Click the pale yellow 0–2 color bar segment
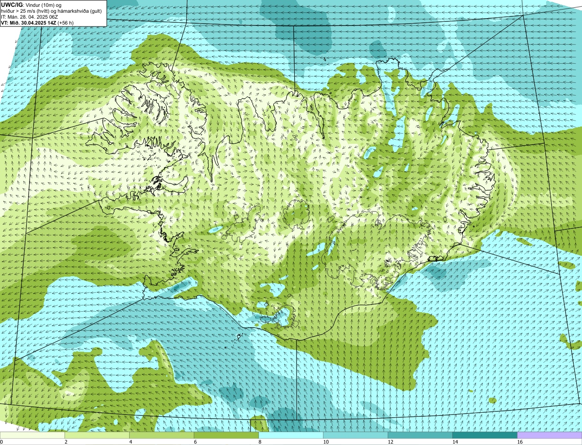This screenshot has width=582, height=445. pos(32,435)
